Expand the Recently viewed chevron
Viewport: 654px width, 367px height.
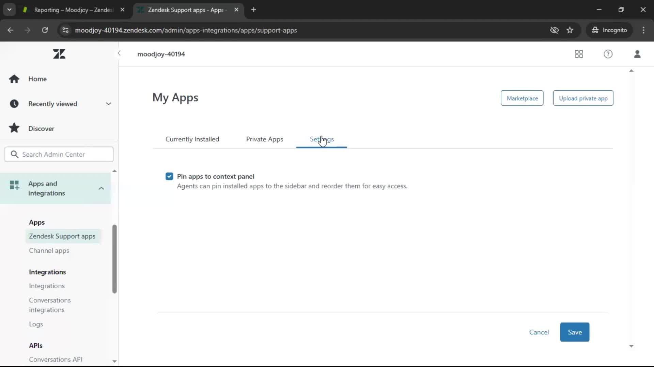coord(108,104)
